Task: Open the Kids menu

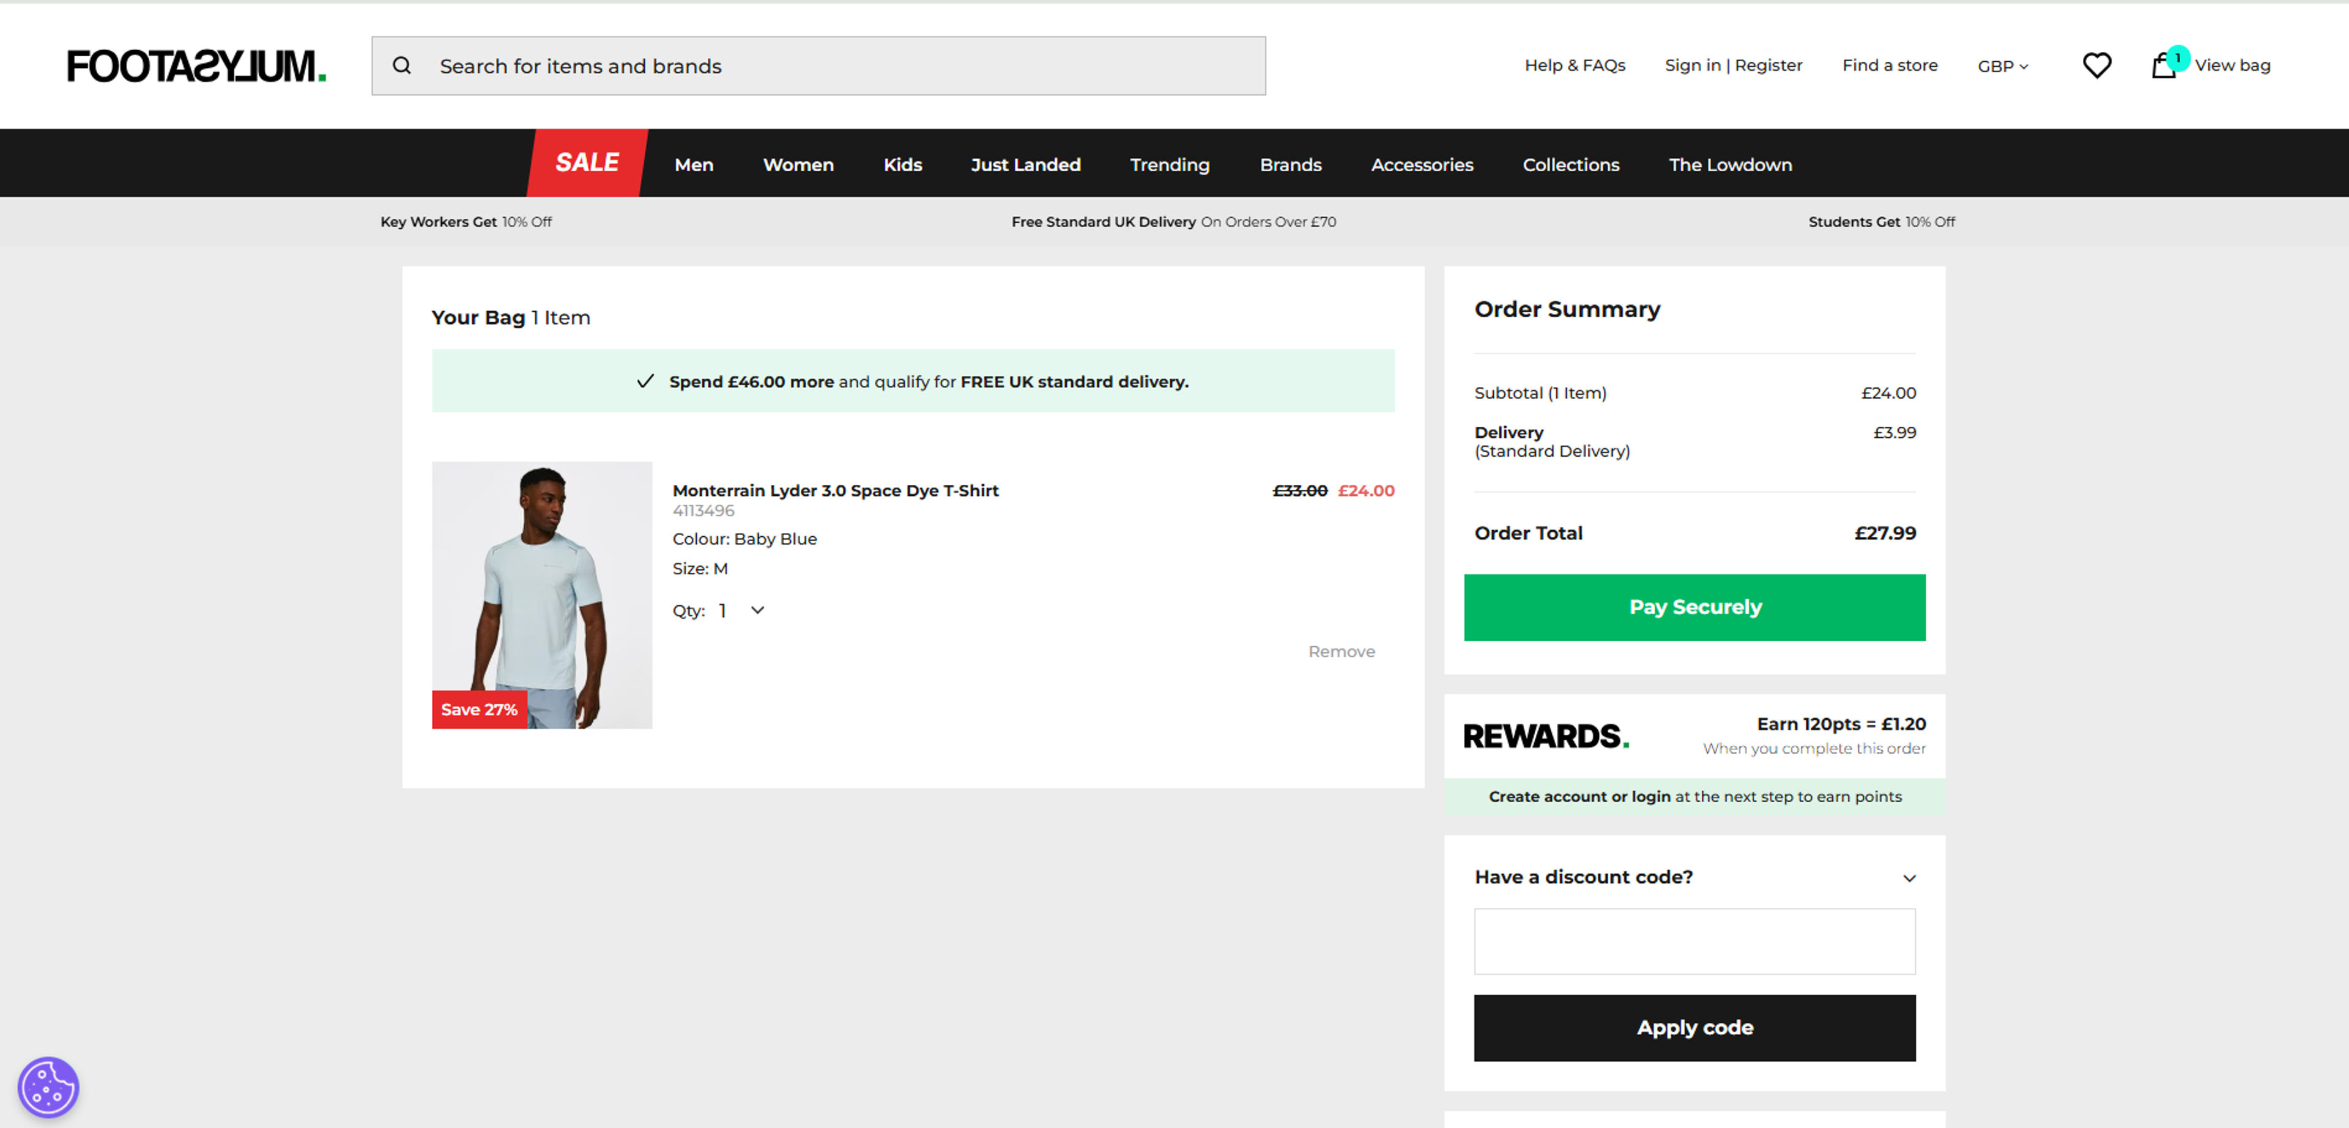Action: [x=903, y=165]
